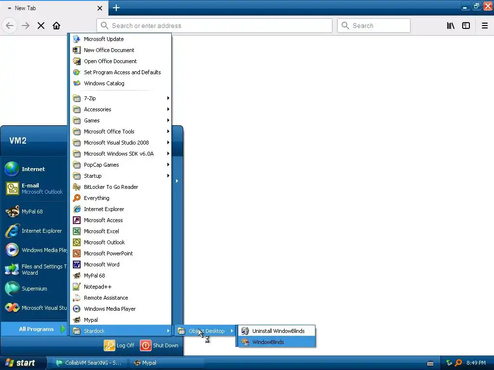Image resolution: width=494 pixels, height=370 pixels.
Task: Stop page loading with X icon
Action: point(41,26)
